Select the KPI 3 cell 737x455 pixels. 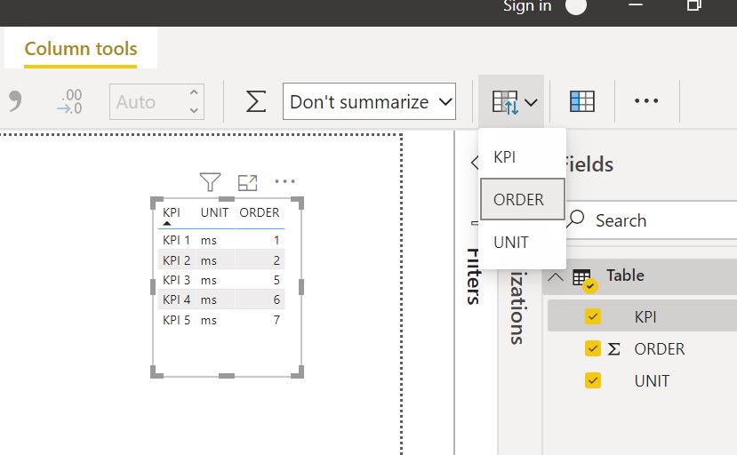(176, 280)
